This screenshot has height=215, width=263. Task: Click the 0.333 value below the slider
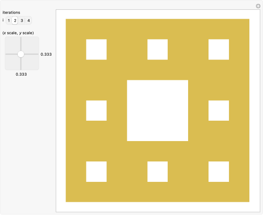point(21,74)
